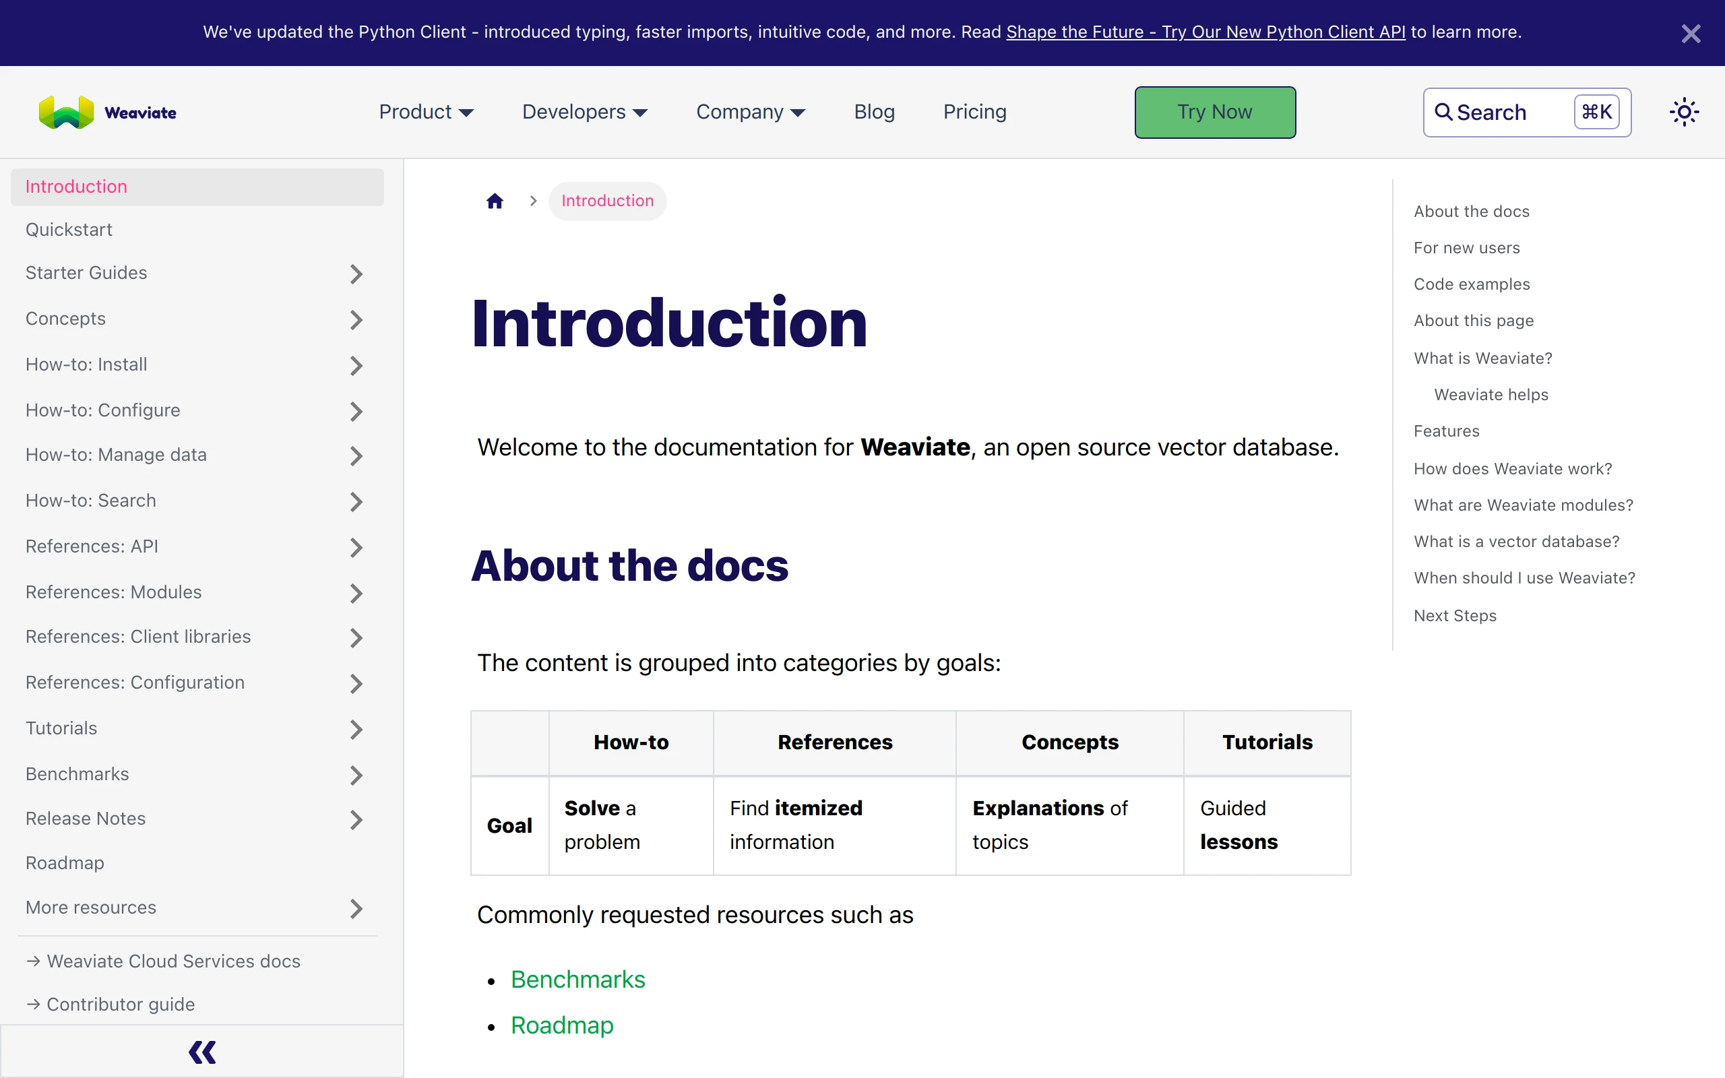Click the Weaviate logo icon
This screenshot has width=1725, height=1078.
click(66, 112)
